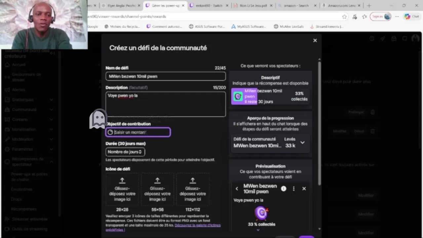This screenshot has height=238, width=423.
Task: Click the back arrow in preview panel
Action: point(237,188)
